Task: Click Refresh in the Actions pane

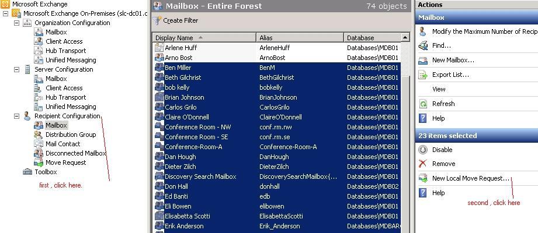Action: coord(443,104)
